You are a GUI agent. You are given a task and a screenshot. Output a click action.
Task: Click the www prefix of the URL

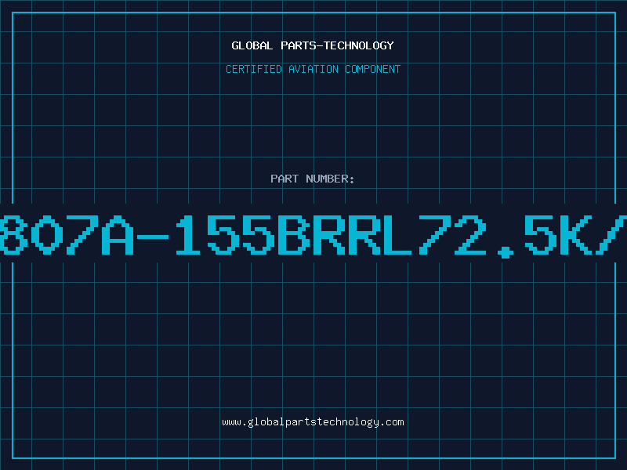(x=231, y=423)
